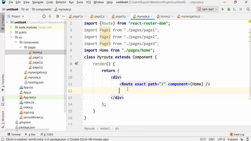
Task: Close the page1.js tab
Action: click(x=85, y=16)
